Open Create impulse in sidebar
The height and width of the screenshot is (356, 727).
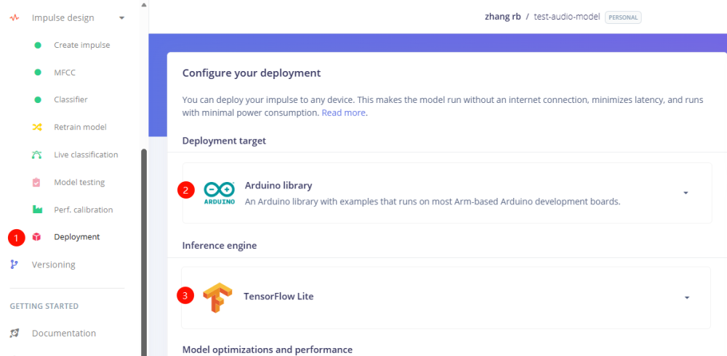point(81,45)
